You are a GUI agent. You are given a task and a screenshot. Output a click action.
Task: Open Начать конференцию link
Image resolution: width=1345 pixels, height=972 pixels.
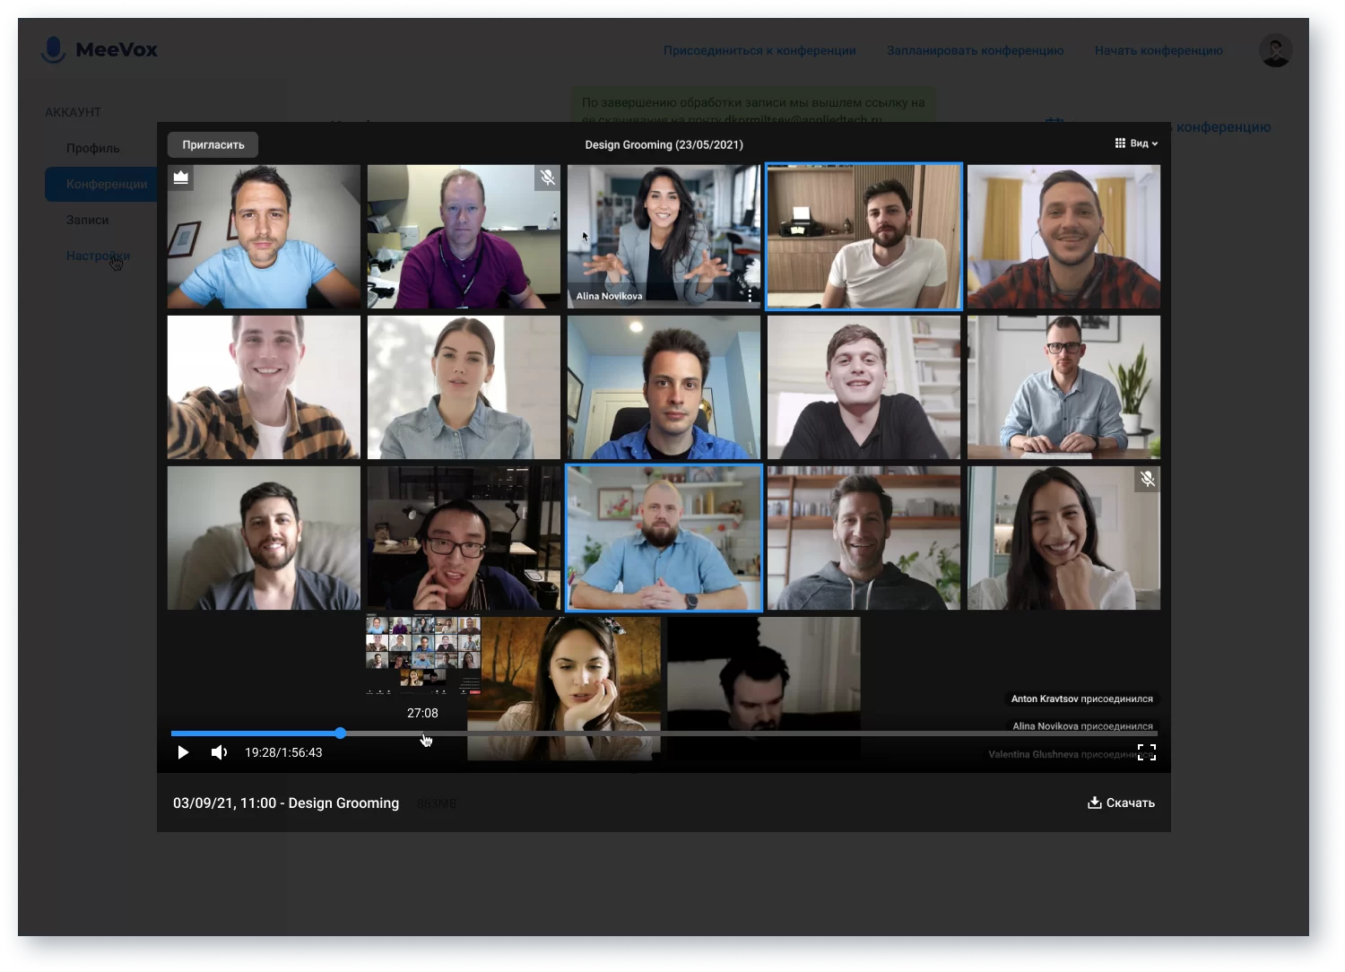tap(1158, 50)
